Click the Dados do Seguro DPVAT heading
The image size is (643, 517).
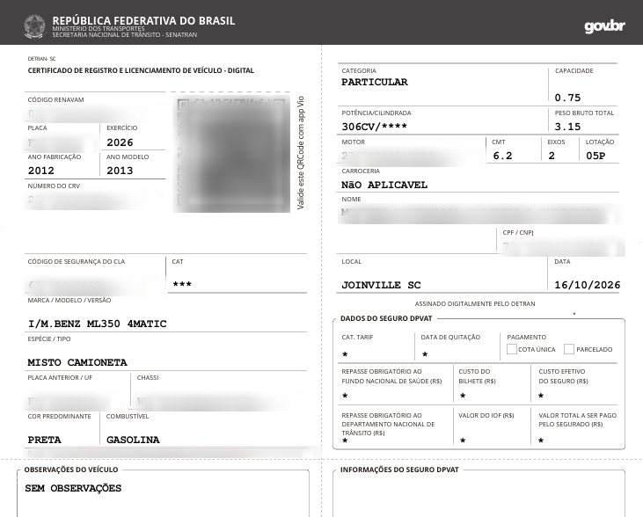click(x=386, y=318)
